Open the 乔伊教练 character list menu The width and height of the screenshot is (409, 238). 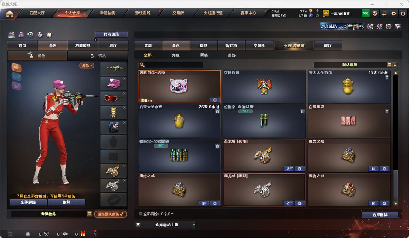click(x=89, y=214)
